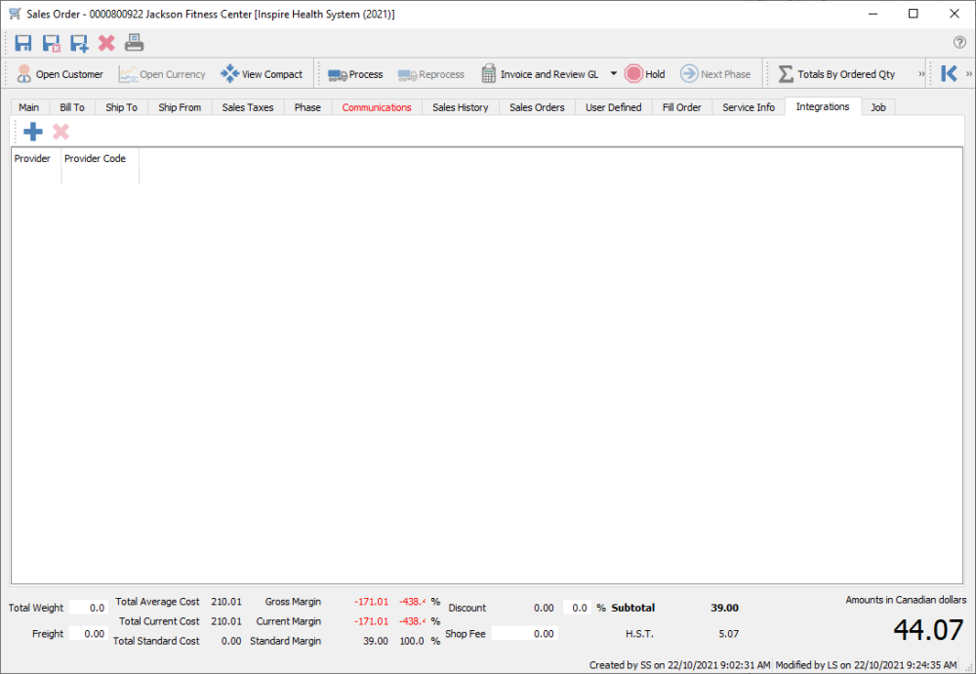
Task: Save and create a new sales order
Action: point(78,42)
